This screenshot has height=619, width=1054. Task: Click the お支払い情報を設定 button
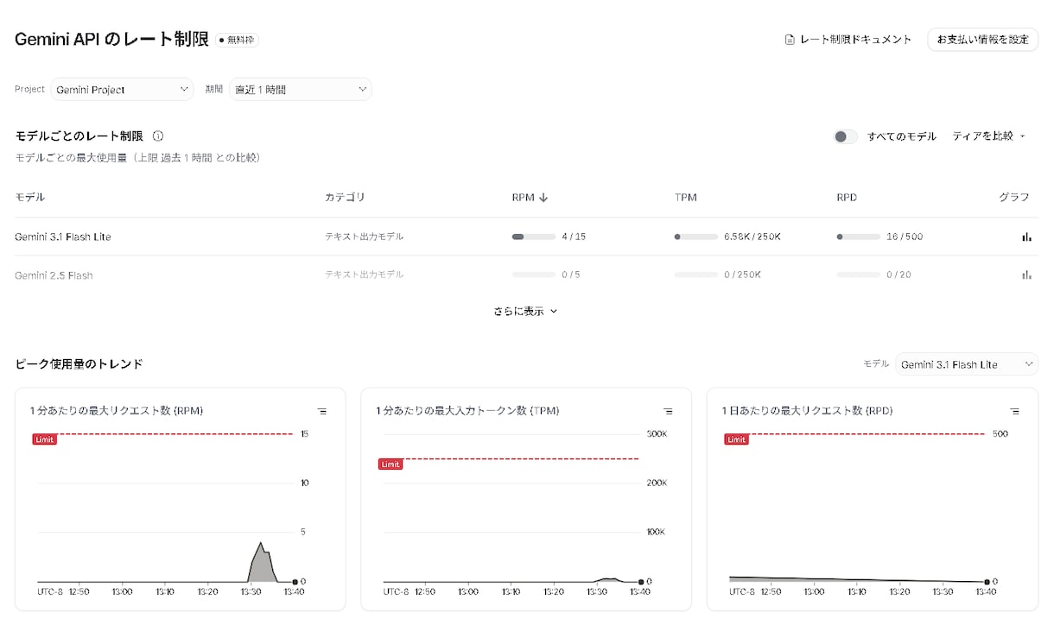(x=982, y=40)
